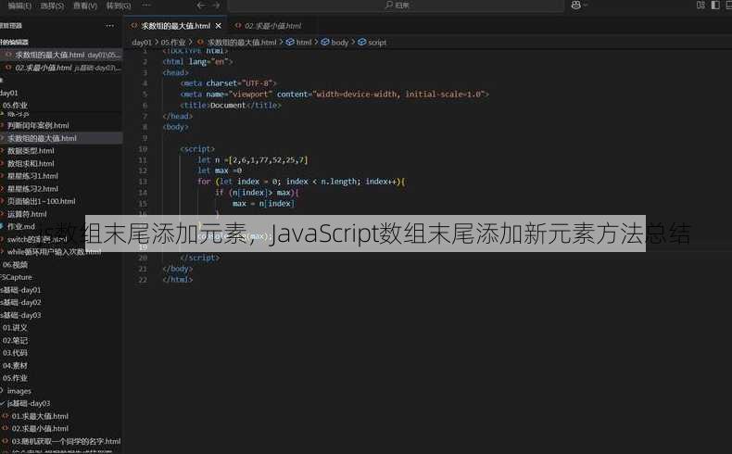
Task: Go forward with the right arrow
Action: point(216,6)
